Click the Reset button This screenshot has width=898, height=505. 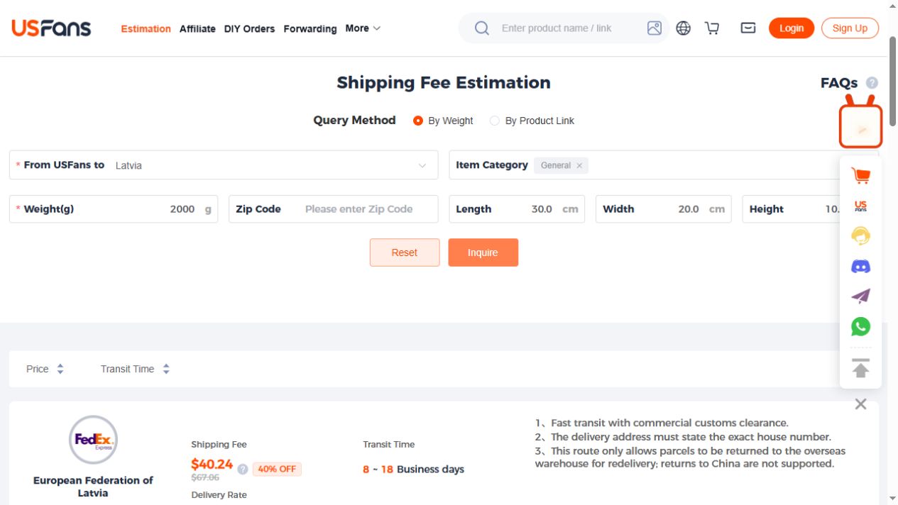[405, 252]
